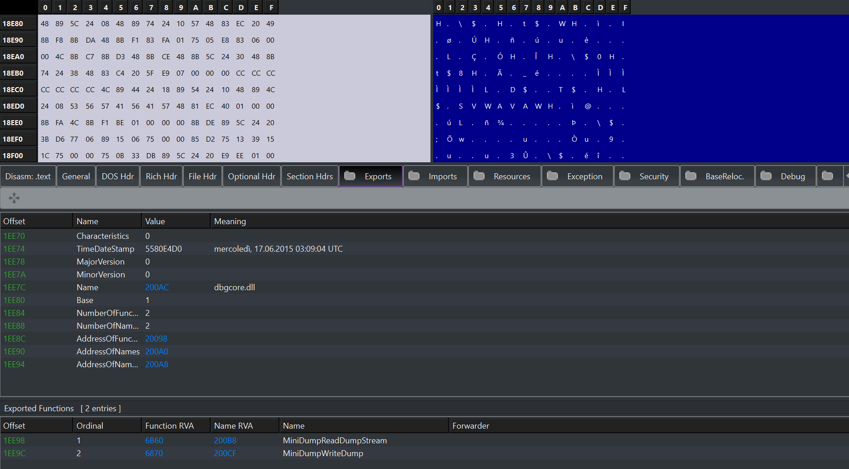The width and height of the screenshot is (849, 469).
Task: Select the Characteristics field row
Action: [424, 236]
